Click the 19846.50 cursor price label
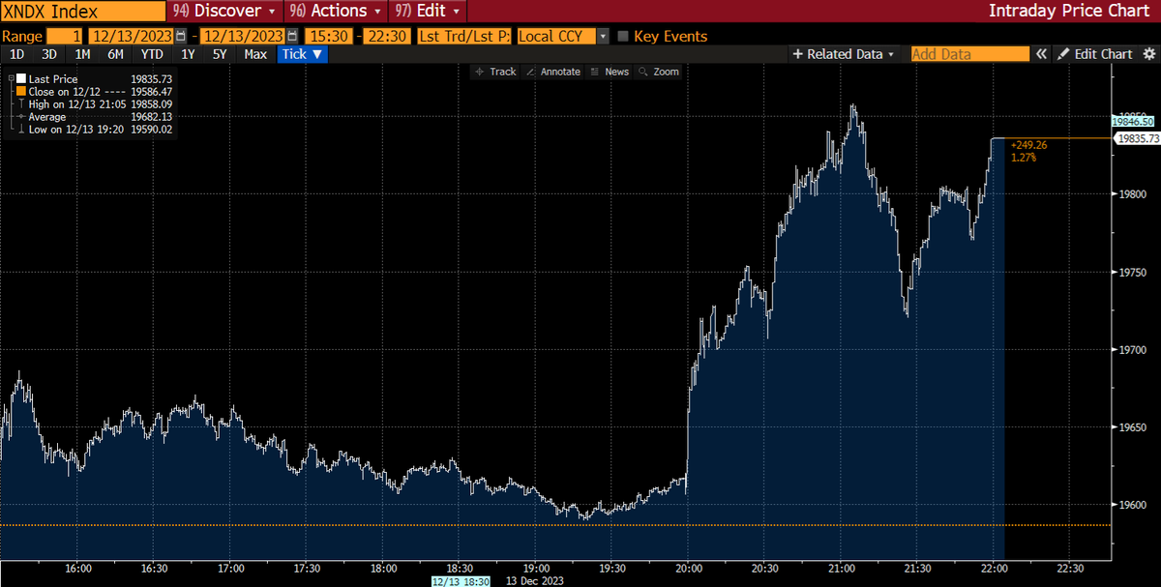Viewport: 1161px width, 587px height. click(1132, 122)
